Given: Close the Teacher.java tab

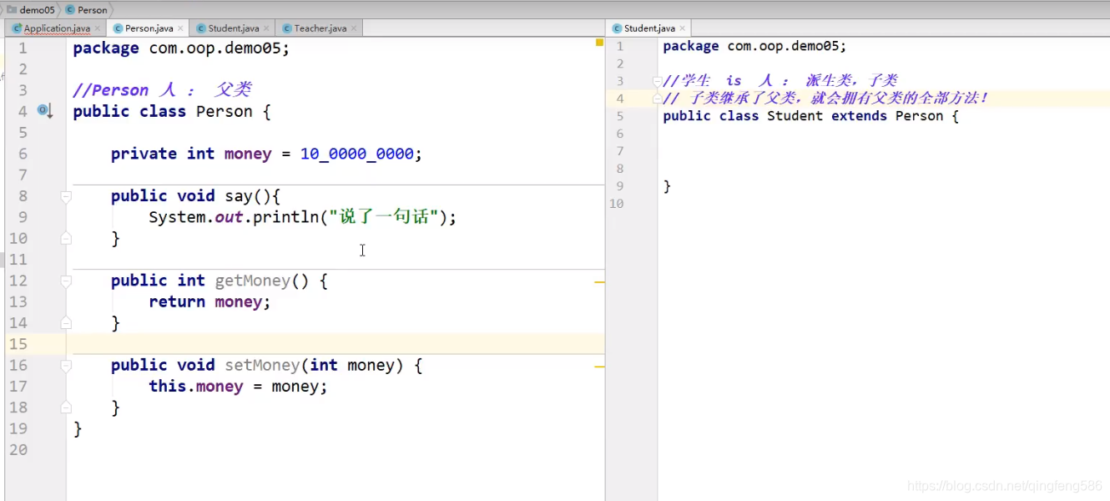Looking at the screenshot, I should click(354, 28).
